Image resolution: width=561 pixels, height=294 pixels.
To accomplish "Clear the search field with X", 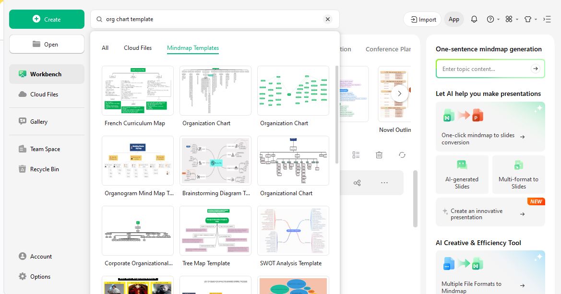I will 328,19.
